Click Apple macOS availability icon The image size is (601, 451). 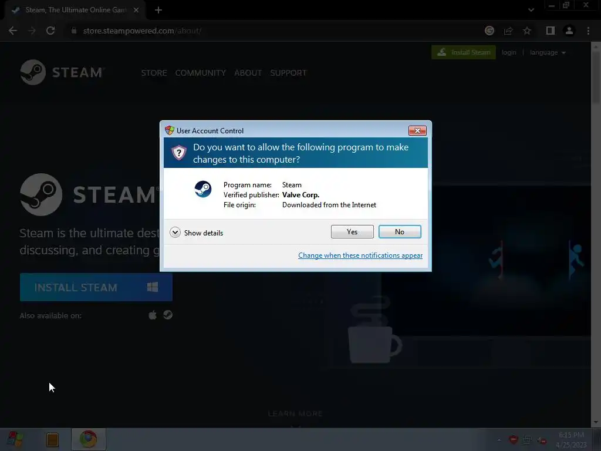click(153, 315)
